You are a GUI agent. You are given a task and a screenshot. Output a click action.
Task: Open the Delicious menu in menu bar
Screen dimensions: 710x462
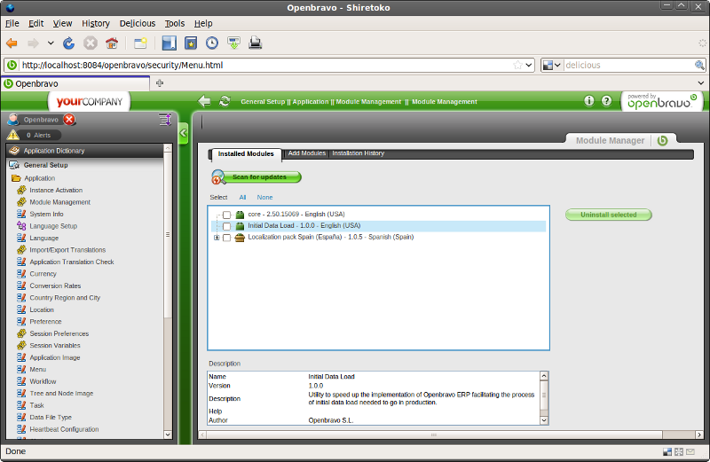click(137, 23)
